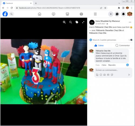Zoom out on the photo
The height and width of the screenshot is (126, 135).
point(70,22)
